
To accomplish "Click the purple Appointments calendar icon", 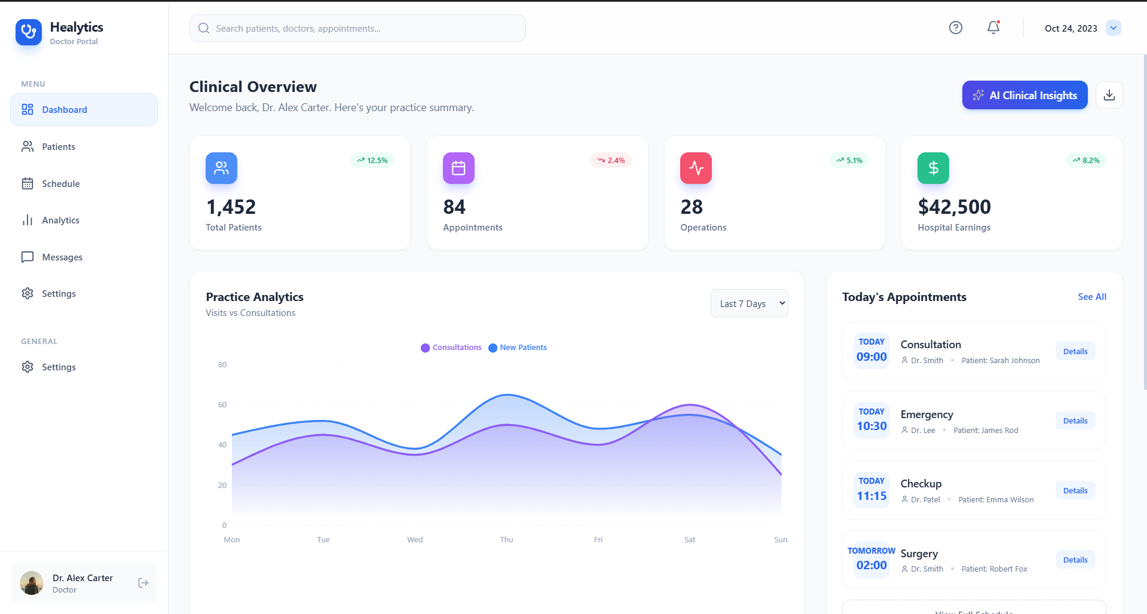I will 458,168.
